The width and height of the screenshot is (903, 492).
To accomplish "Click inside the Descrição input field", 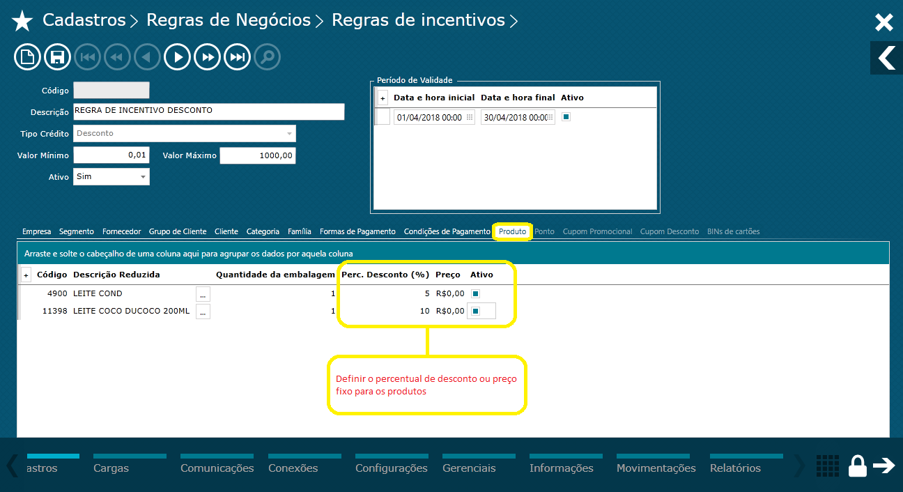I will 209,112.
